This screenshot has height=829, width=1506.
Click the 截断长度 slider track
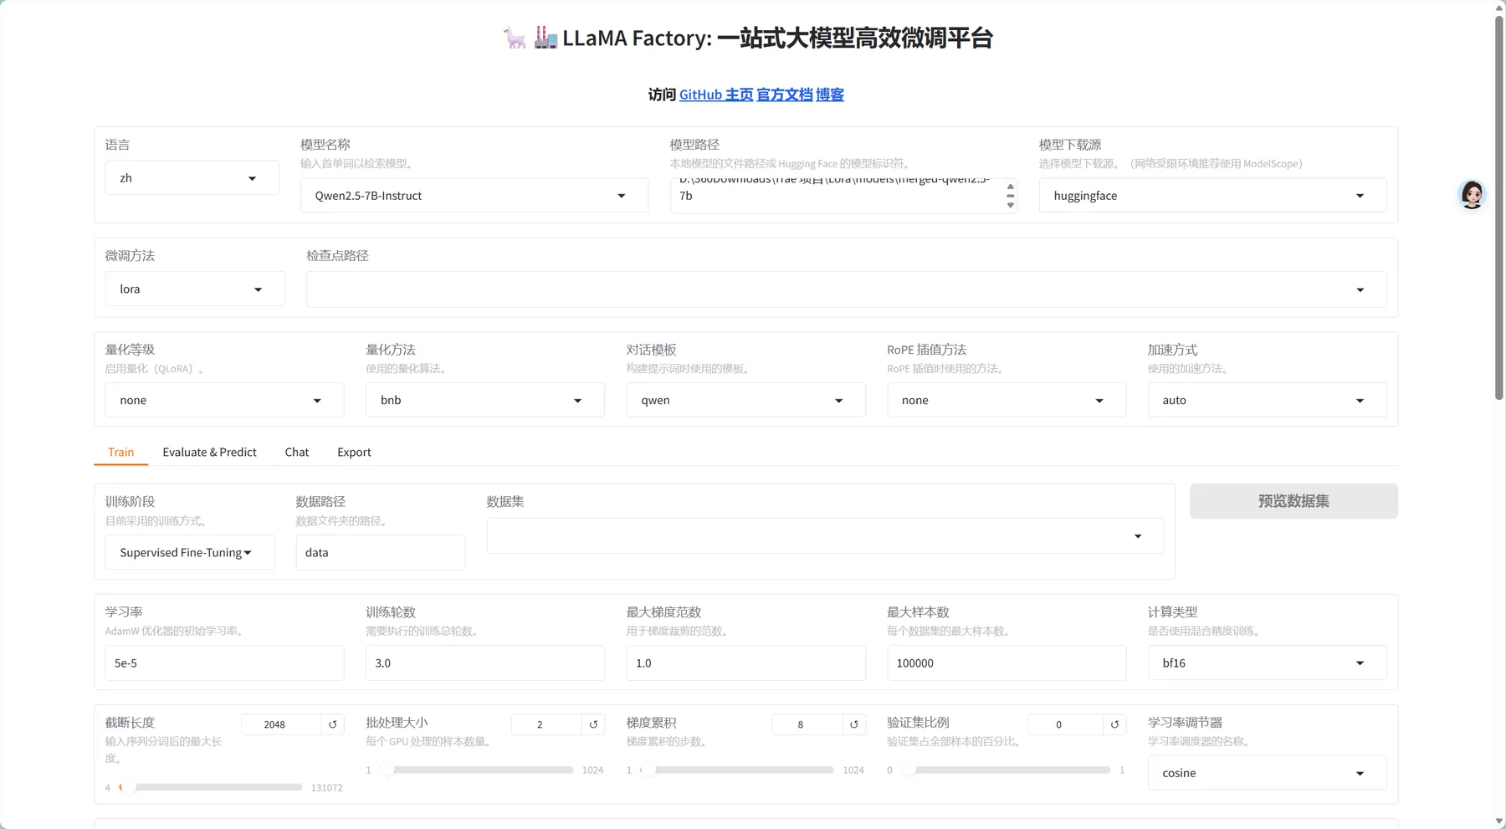click(x=213, y=787)
